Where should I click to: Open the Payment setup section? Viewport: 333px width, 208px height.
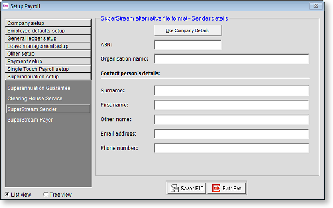tap(48, 61)
